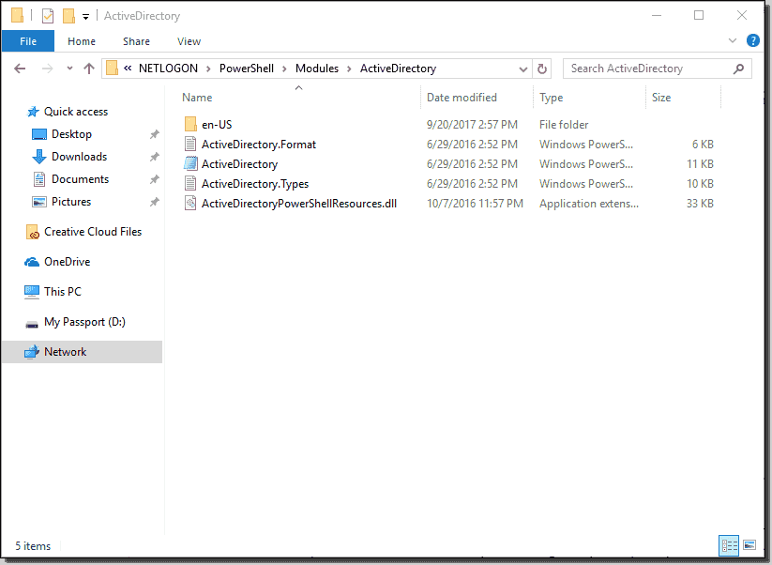772x565 pixels.
Task: Select Network in navigation pane
Action: [x=82, y=352]
